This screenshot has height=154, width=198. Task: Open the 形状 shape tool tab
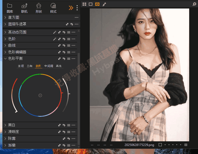click(39, 8)
